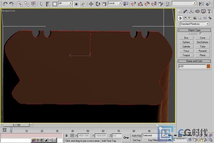Click the Select and Manipulate icon
Image resolution: width=214 pixels, height=143 pixels.
(x=83, y=4)
